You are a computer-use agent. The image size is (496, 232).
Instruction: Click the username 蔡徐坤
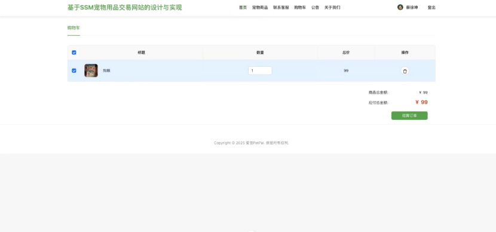point(412,8)
